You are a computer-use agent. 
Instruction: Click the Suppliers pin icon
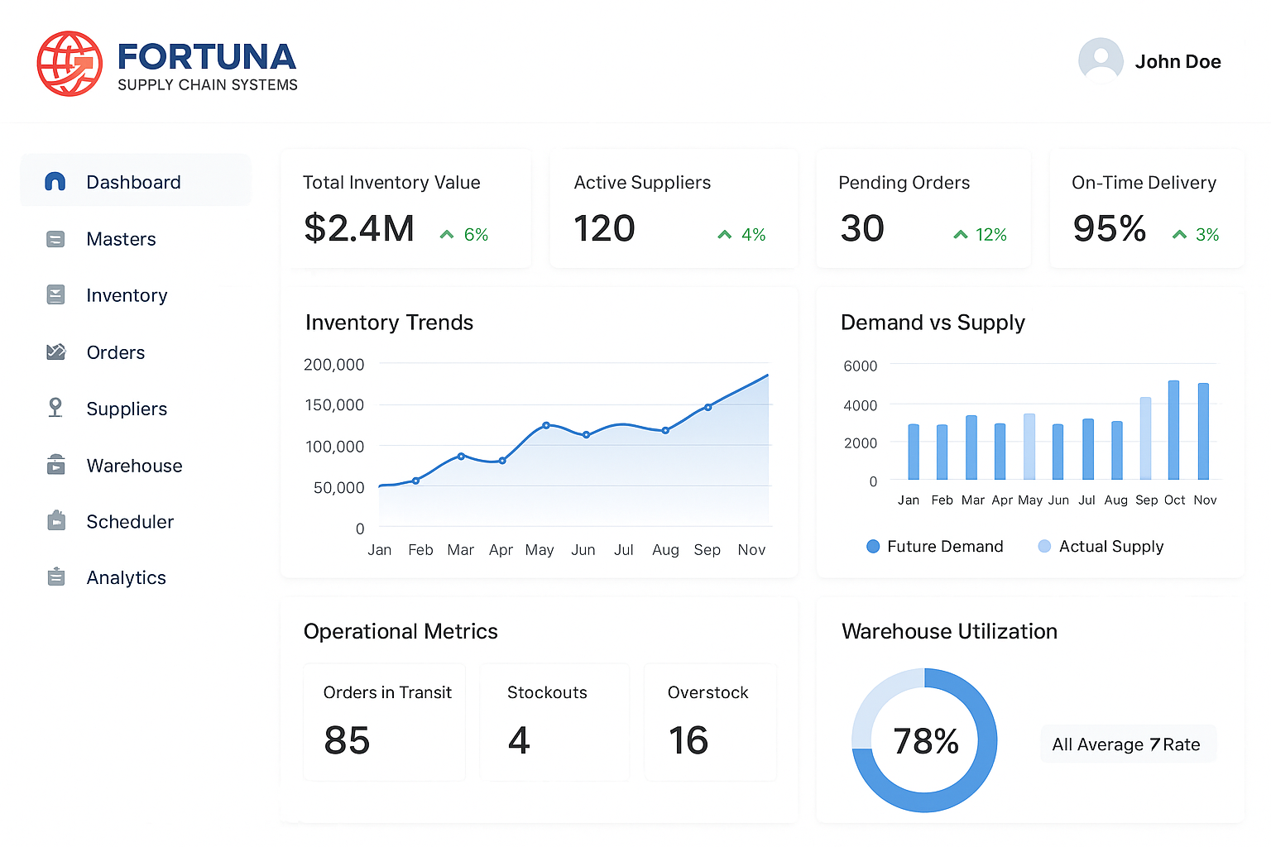[55, 408]
